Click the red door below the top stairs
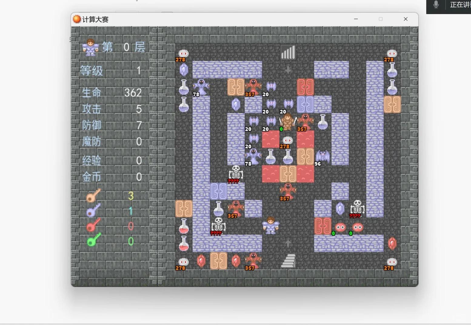The image size is (471, 325). 305,87
